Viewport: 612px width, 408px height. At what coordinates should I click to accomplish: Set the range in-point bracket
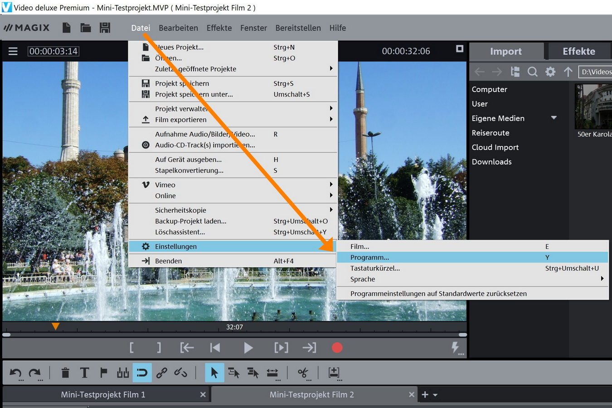[131, 348]
